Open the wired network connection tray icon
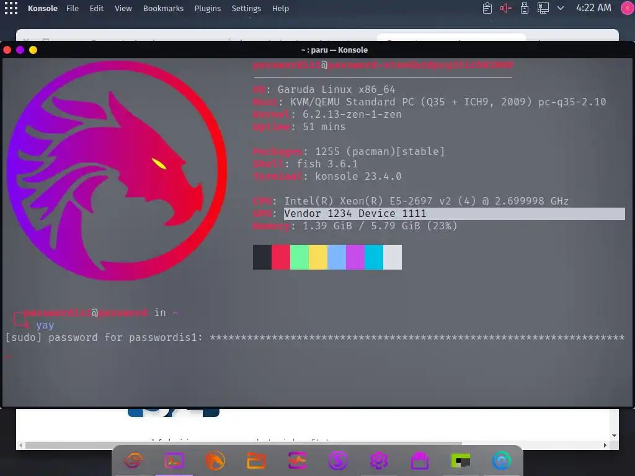 point(543,8)
